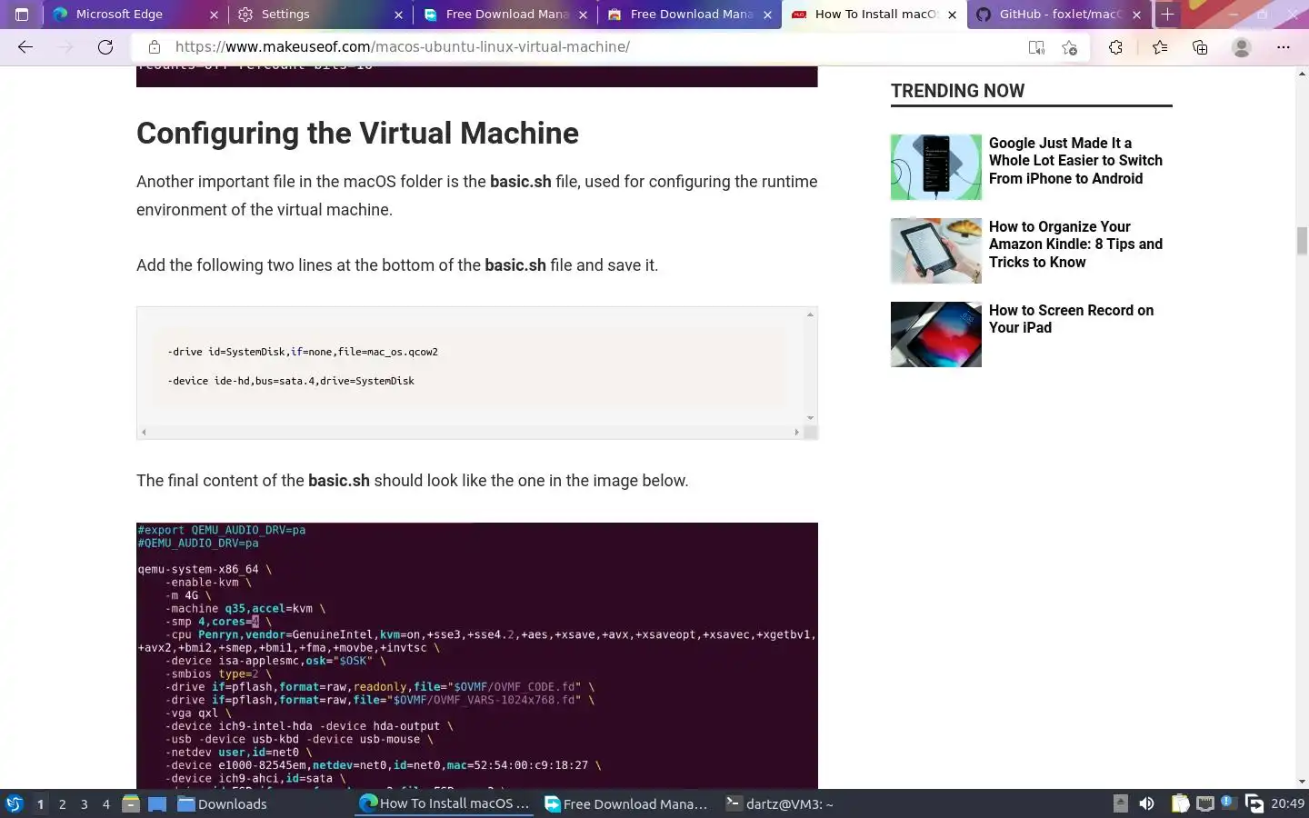Click the 20:49 taskbar clock

click(1287, 803)
